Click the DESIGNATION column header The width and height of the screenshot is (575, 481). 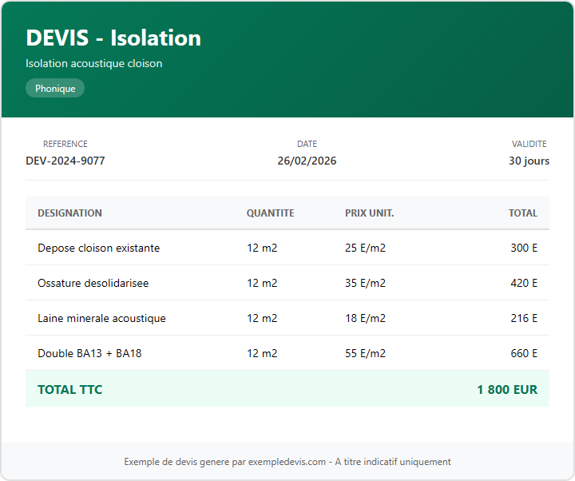click(x=69, y=213)
